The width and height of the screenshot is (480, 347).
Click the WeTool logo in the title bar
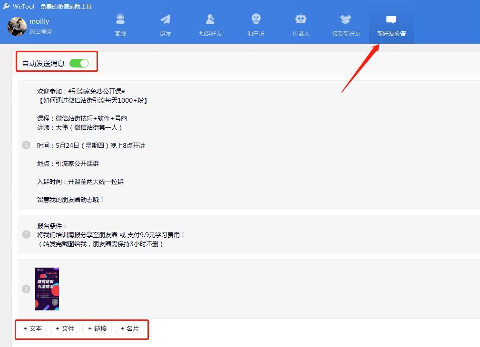[x=5, y=6]
